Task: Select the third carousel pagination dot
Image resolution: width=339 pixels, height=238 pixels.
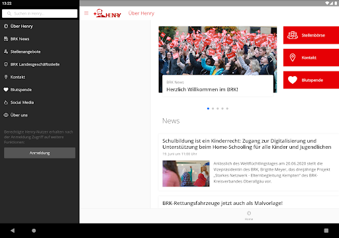Action: [x=218, y=108]
